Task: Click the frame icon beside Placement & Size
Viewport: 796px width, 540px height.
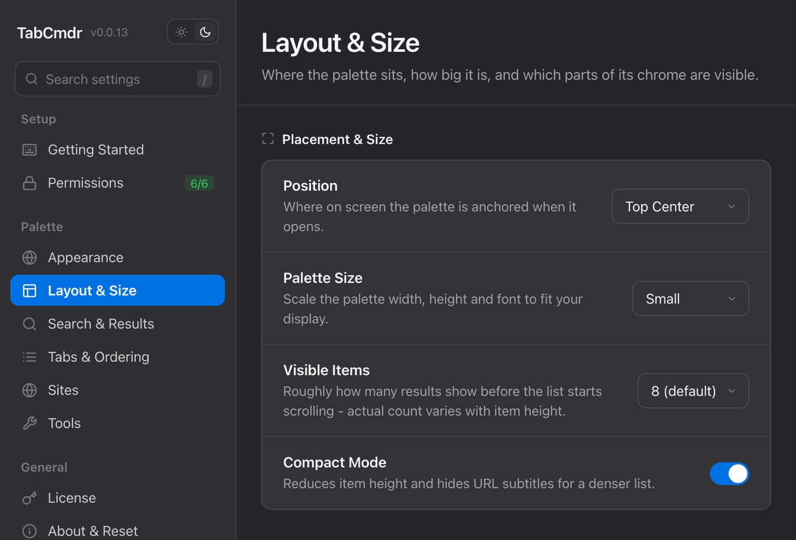Action: click(x=268, y=139)
